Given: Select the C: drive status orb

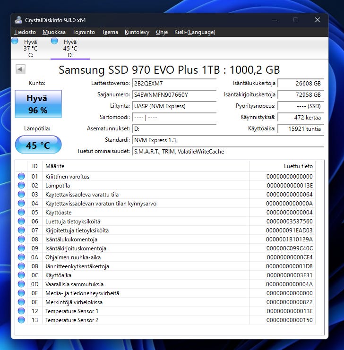Looking at the screenshot, I should click(15, 41).
